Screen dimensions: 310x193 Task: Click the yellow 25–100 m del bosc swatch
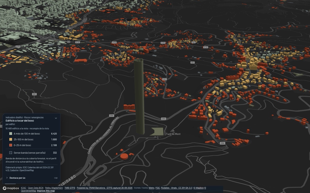[11, 139]
